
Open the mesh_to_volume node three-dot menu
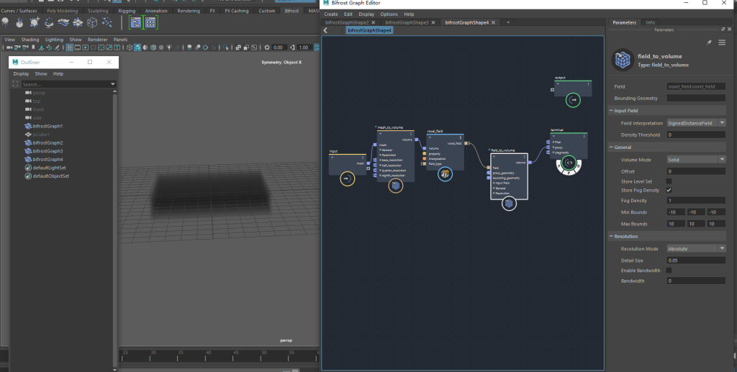pos(411,134)
